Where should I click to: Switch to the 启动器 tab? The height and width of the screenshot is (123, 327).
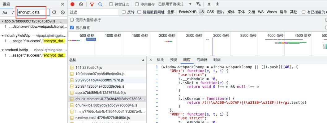tap(202, 60)
